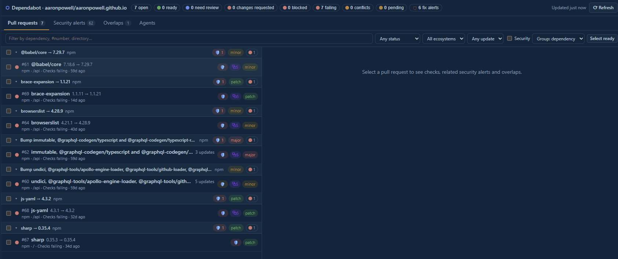The image size is (618, 259).
Task: Switch to the Pull requests tab
Action: coord(26,23)
